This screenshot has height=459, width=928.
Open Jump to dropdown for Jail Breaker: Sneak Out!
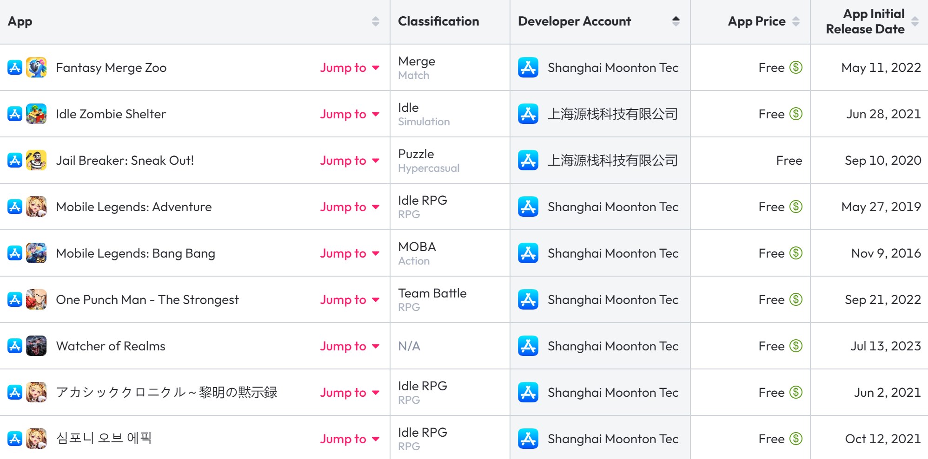coord(350,161)
